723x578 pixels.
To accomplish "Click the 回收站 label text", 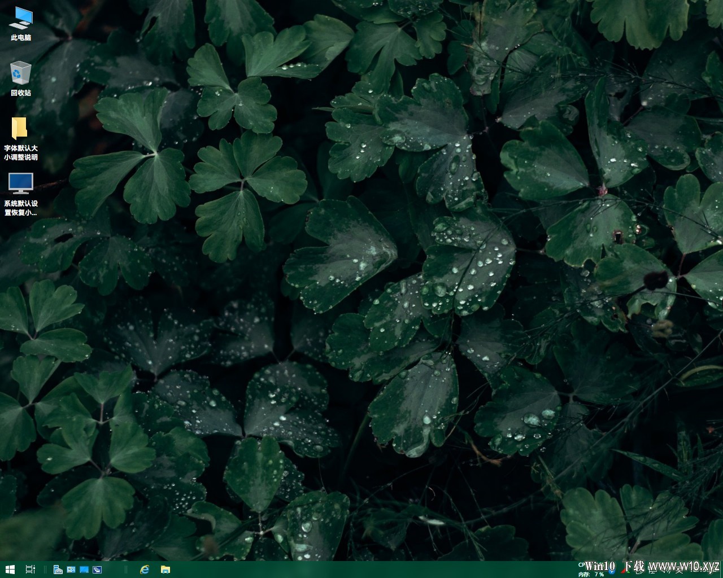I will 21,93.
